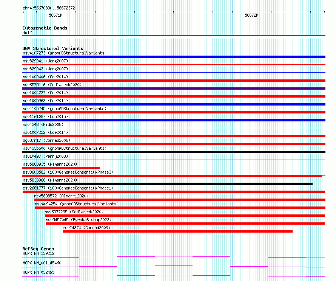Select the blue bar of nsv1005968
The image size is (336, 281).
tap(174, 104)
